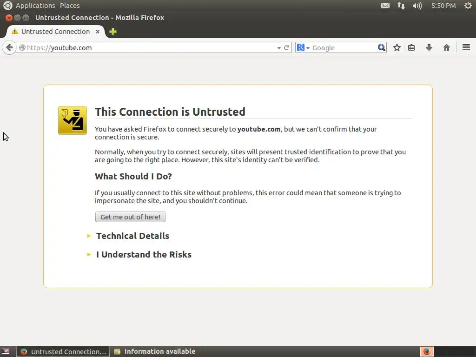
Task: Open the Google search engine selector
Action: [303, 48]
